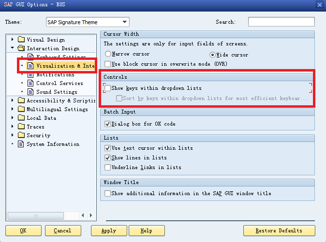
Task: Collapse the Interaction Design tree node
Action: coord(13,48)
